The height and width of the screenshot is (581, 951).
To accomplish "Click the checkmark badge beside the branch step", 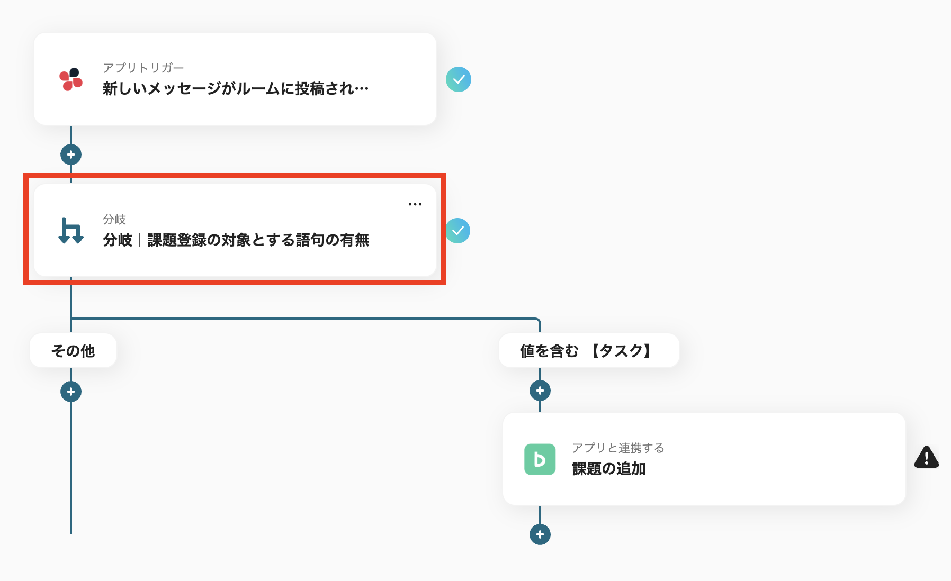I will (x=459, y=230).
